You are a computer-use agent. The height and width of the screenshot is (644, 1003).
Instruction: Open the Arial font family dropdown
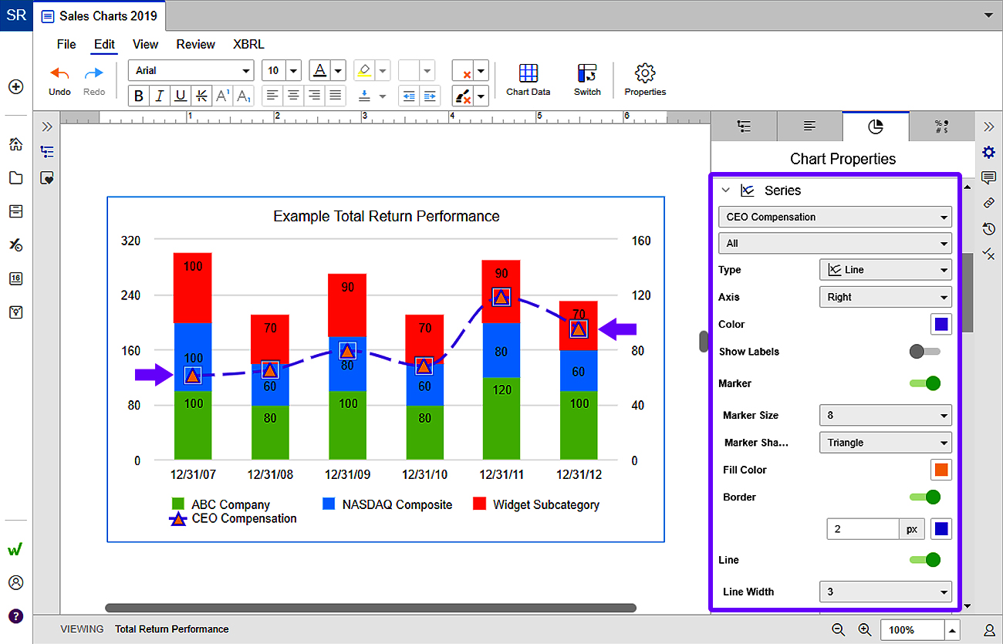pos(191,71)
